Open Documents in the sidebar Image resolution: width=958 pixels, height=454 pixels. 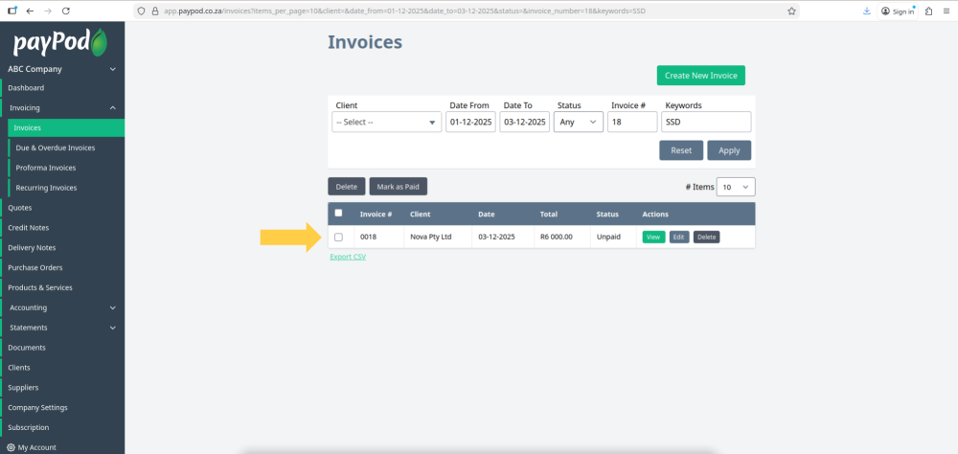[26, 348]
